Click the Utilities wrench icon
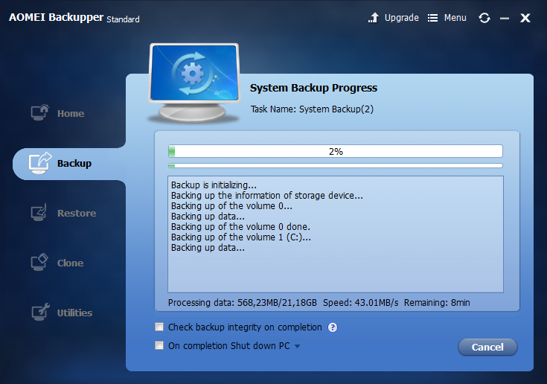547x384 pixels. (40, 312)
